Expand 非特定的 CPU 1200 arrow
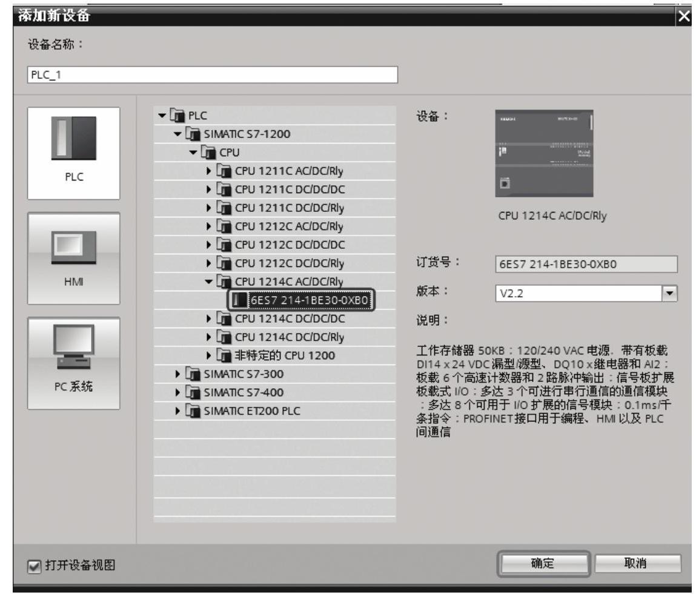 click(x=208, y=356)
